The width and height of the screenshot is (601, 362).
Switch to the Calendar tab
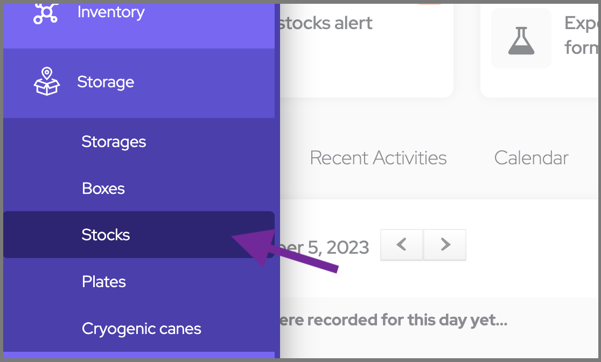click(x=531, y=158)
